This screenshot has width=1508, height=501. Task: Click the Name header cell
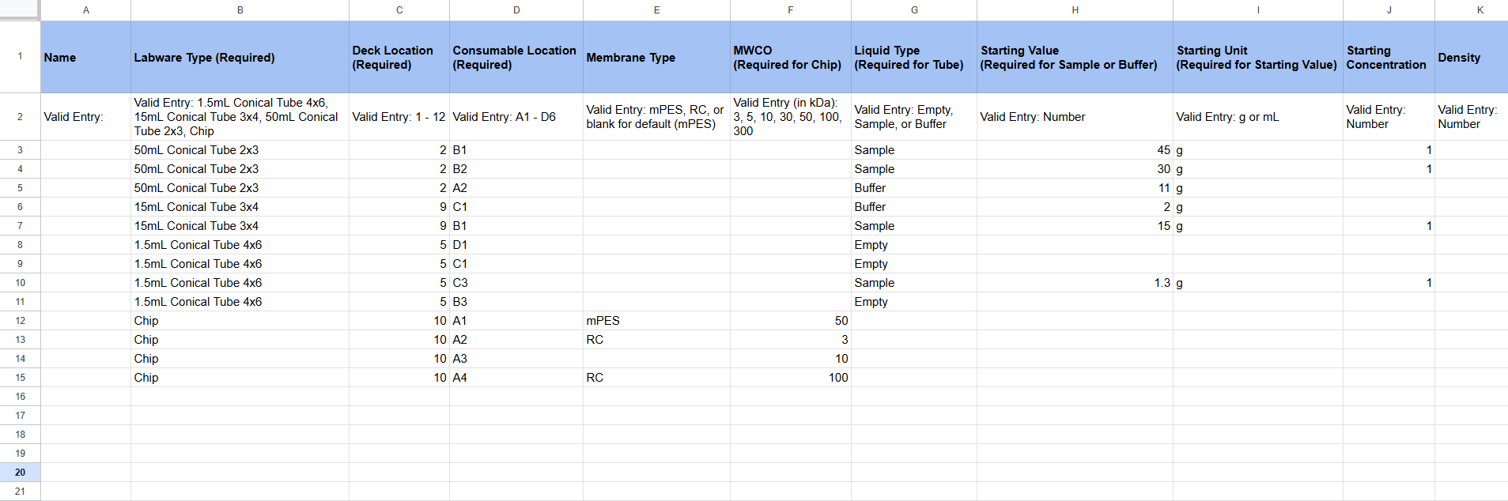85,58
